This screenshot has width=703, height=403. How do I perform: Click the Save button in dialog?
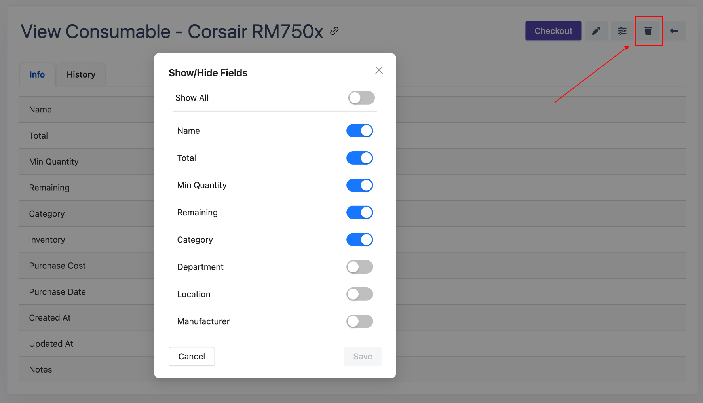tap(363, 357)
